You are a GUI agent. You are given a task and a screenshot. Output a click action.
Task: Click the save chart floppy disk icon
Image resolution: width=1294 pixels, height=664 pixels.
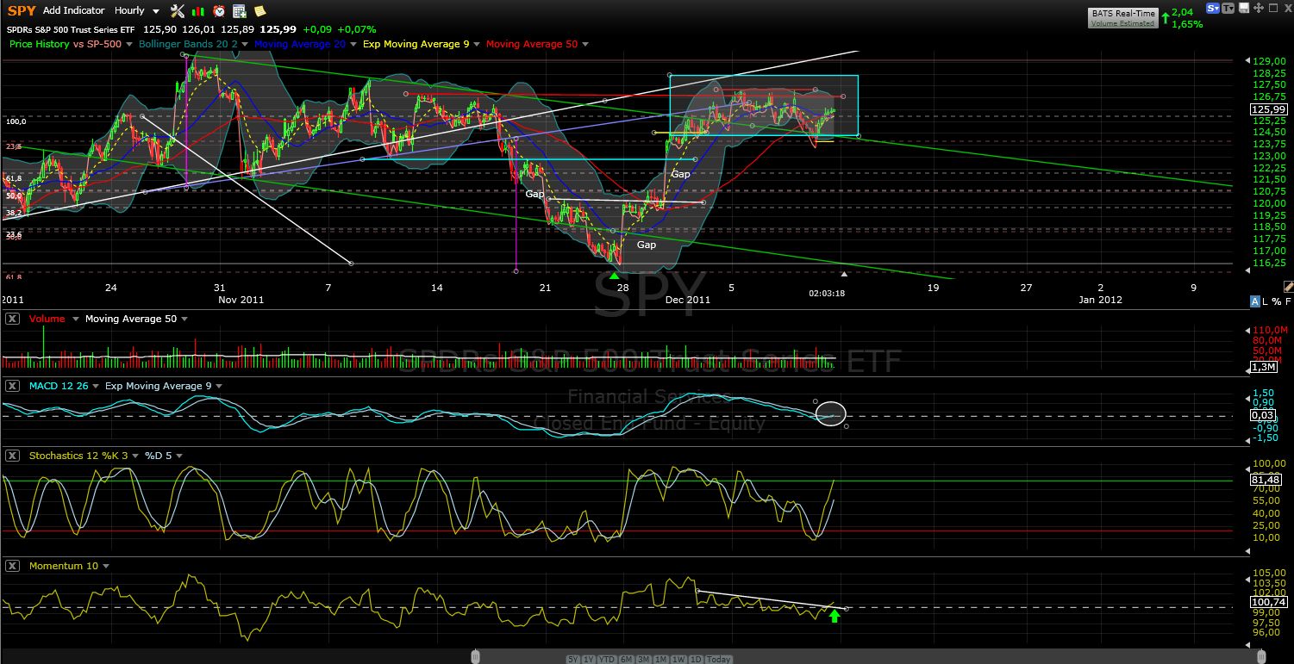[x=1244, y=8]
